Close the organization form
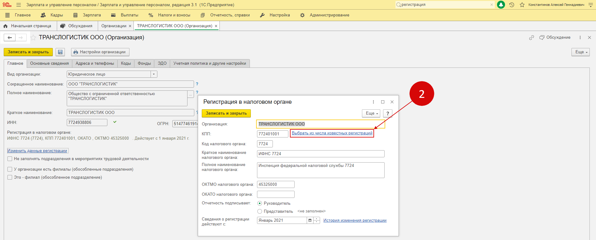This screenshot has width=596, height=240. click(x=589, y=37)
